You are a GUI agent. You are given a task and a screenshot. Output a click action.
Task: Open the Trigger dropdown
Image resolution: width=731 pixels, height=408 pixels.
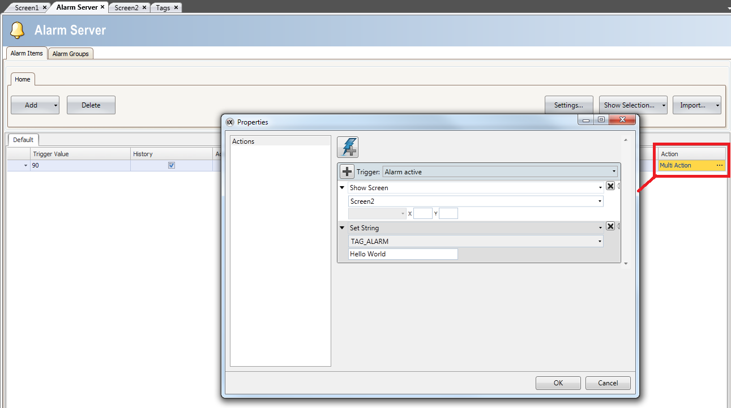click(x=614, y=171)
